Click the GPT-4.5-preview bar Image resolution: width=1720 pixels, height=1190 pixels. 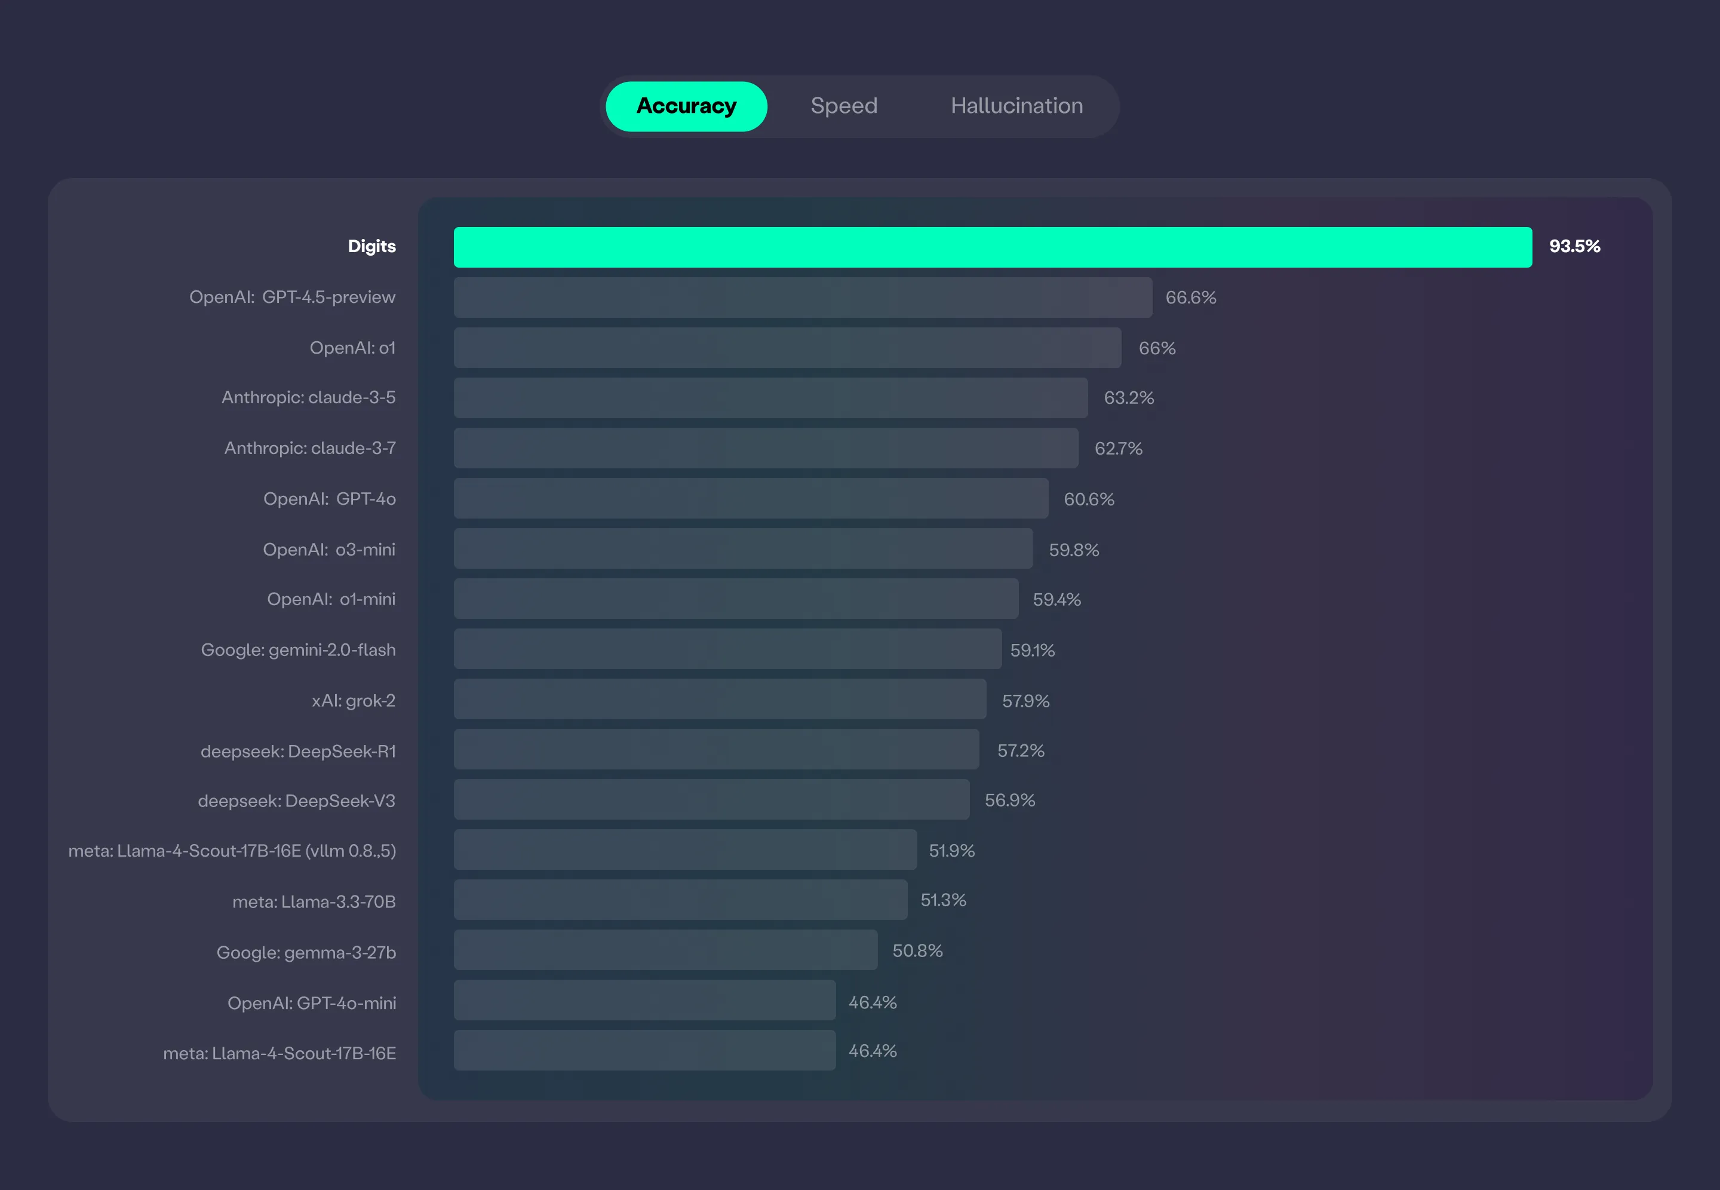coord(803,297)
